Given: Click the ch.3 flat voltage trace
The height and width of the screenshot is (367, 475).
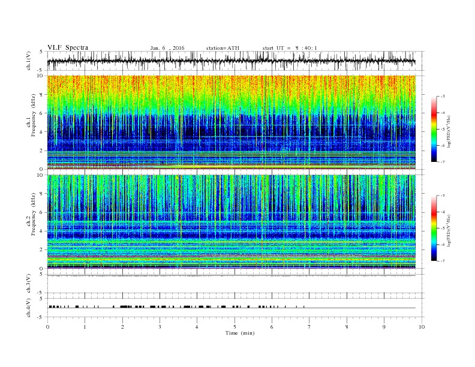Looking at the screenshot, I should pyautogui.click(x=231, y=276).
